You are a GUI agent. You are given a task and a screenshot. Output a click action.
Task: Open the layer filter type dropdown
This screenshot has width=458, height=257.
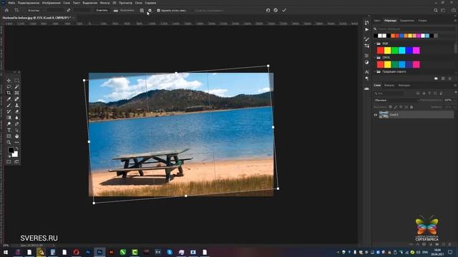(389, 94)
